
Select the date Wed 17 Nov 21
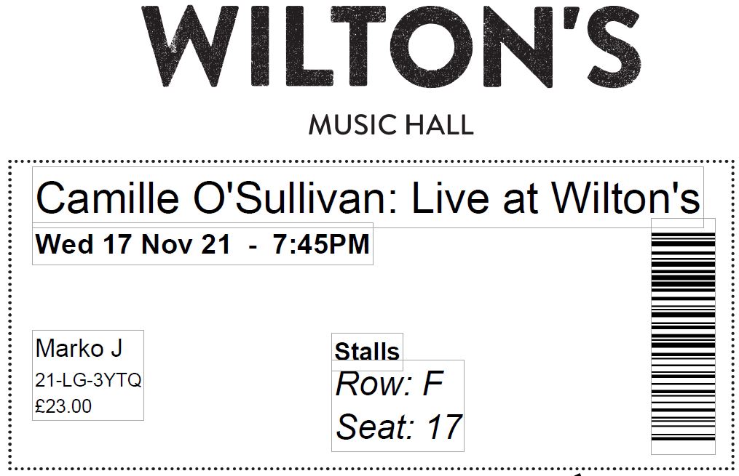click(x=133, y=244)
